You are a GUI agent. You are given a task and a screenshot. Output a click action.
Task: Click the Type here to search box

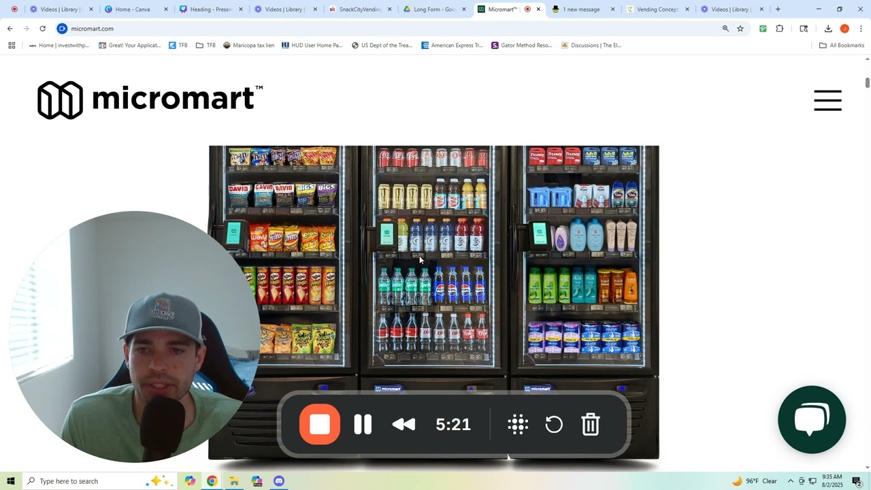[x=99, y=481]
